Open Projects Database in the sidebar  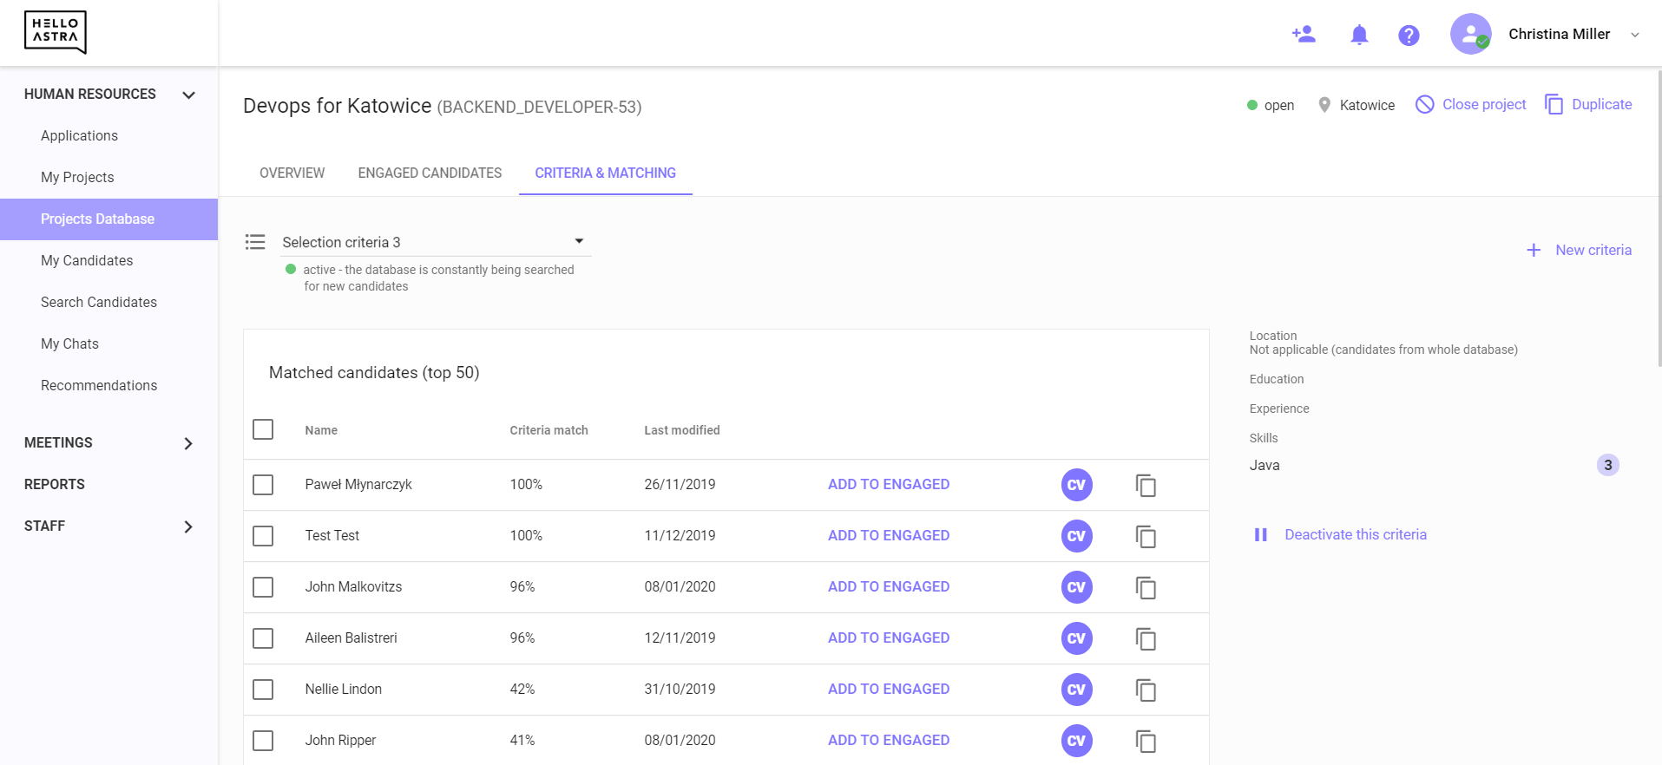[109, 219]
